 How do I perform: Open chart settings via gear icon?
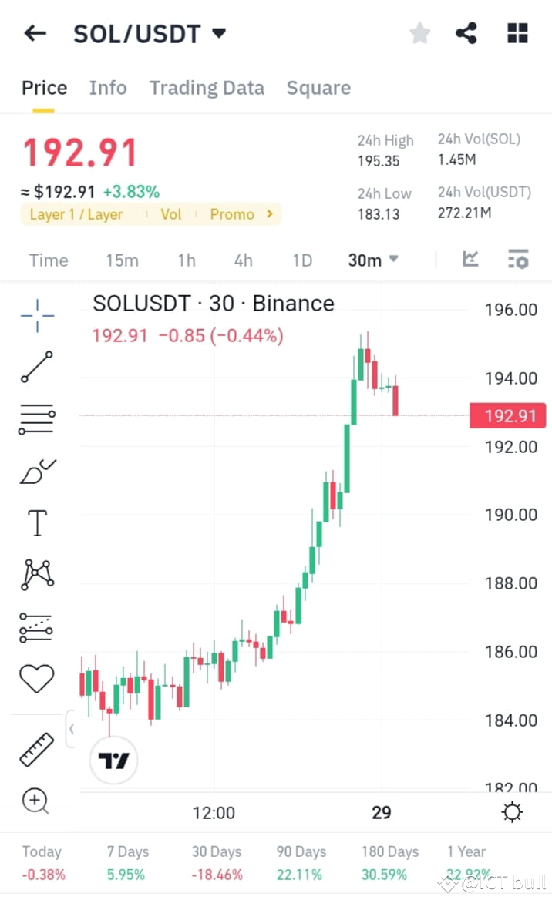pos(511,812)
